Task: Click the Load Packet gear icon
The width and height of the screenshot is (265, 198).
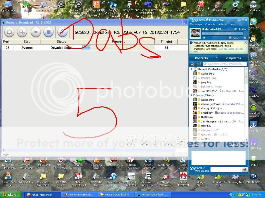Action: (9, 32)
